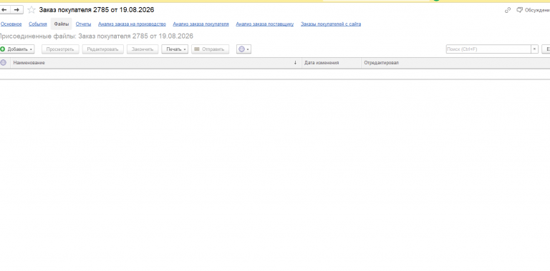
Task: Click the Редактировать button
Action: [x=103, y=49]
